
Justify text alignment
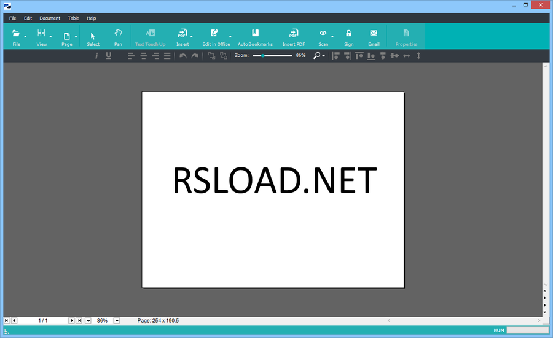(x=167, y=56)
